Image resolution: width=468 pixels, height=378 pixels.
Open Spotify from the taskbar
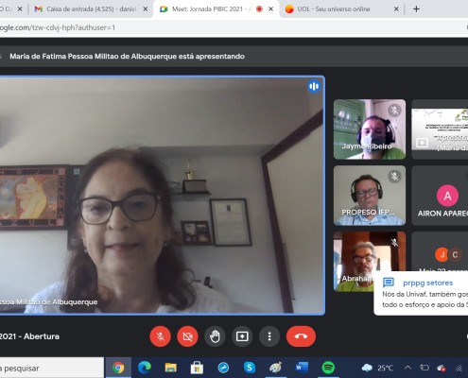328,368
